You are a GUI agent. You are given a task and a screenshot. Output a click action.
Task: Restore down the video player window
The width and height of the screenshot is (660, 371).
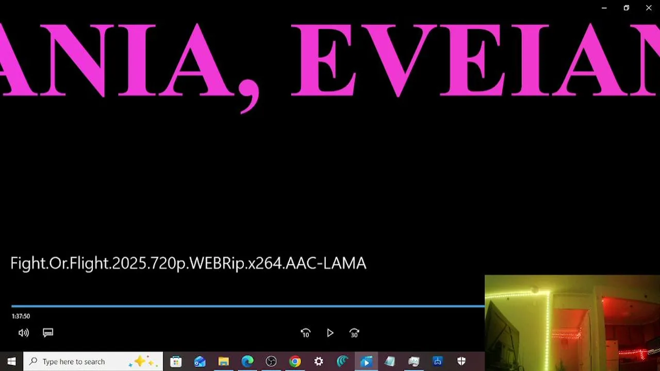pyautogui.click(x=626, y=8)
